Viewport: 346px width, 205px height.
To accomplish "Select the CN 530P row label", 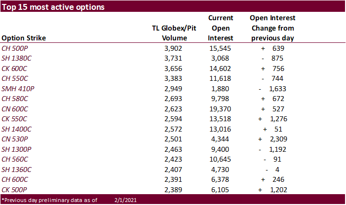I will pyautogui.click(x=15, y=138).
